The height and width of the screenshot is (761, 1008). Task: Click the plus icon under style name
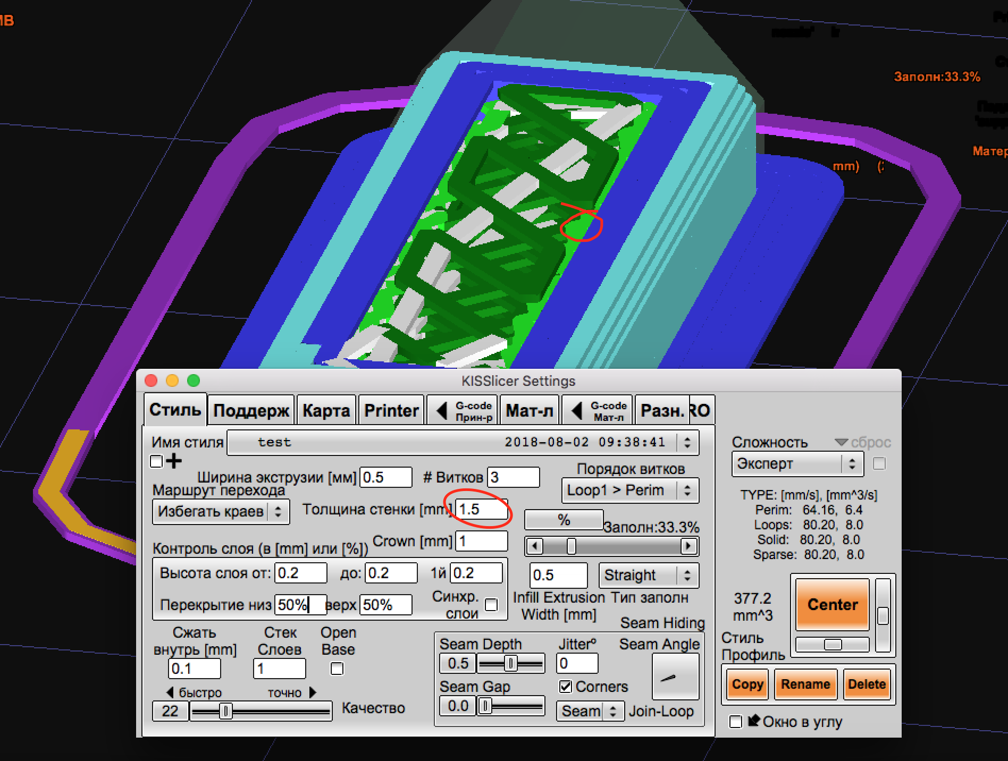coord(173,461)
